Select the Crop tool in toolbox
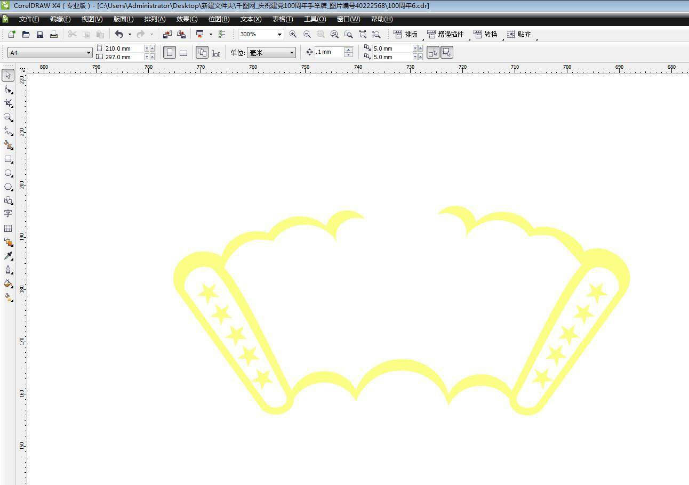The width and height of the screenshot is (689, 485). pyautogui.click(x=8, y=103)
